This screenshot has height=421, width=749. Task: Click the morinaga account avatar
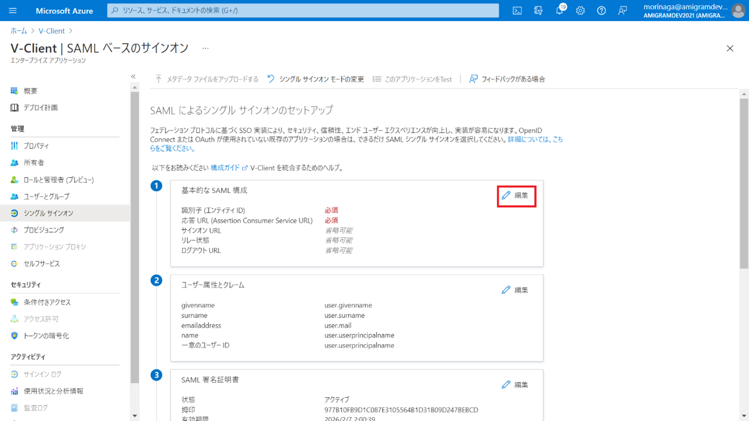[x=738, y=10]
